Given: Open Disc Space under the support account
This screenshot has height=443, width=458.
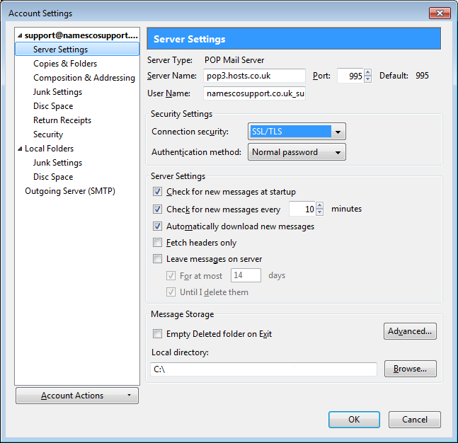Looking at the screenshot, I should (53, 106).
